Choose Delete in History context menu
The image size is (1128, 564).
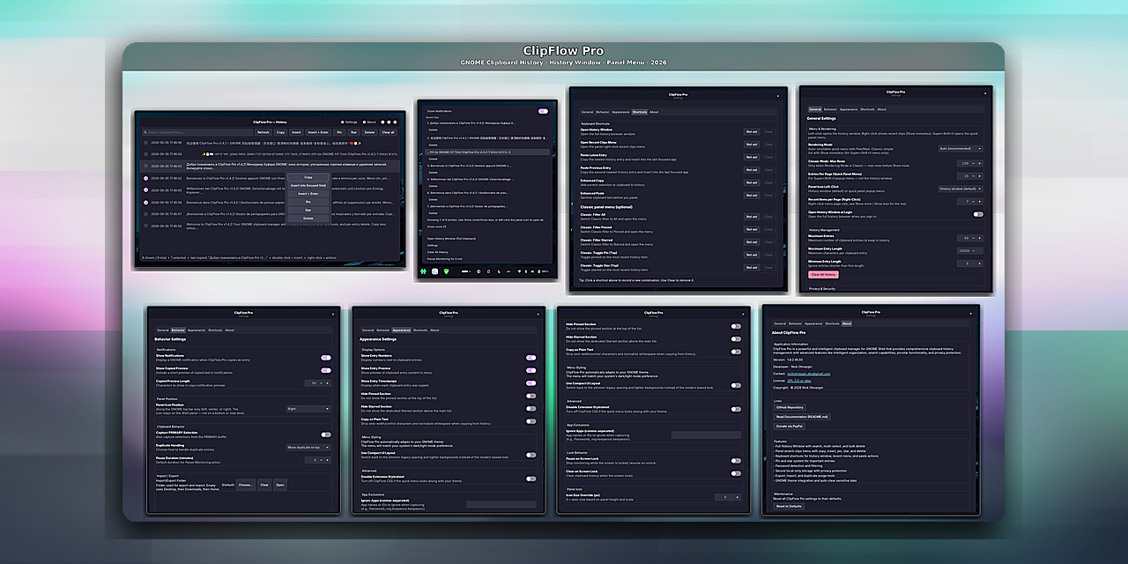pyautogui.click(x=308, y=218)
